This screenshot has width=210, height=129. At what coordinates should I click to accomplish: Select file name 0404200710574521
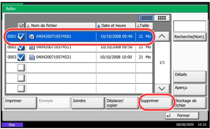(x=54, y=57)
